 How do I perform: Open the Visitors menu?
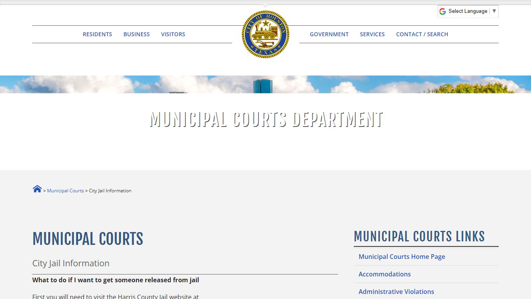pos(173,34)
